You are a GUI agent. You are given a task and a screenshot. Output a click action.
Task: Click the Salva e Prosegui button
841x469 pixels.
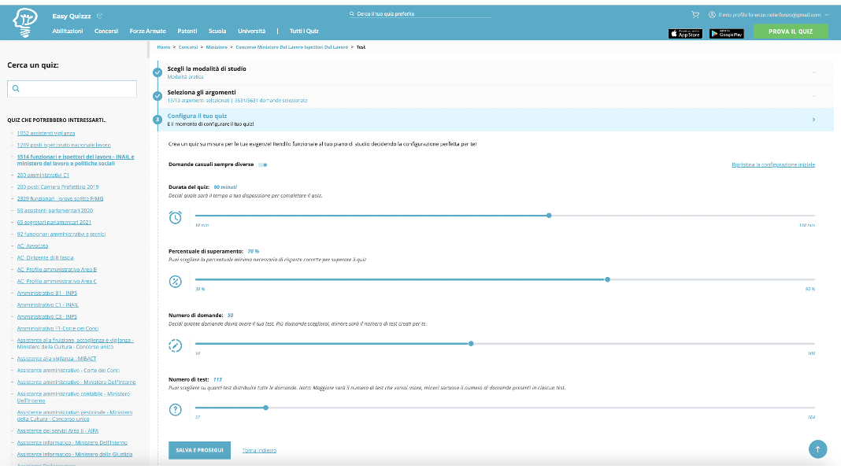pos(199,450)
